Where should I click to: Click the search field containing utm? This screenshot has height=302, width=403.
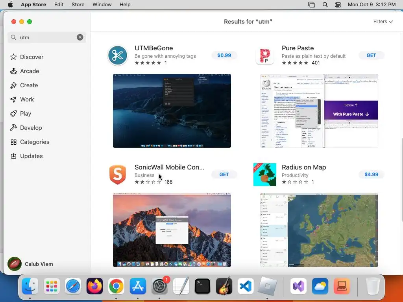coord(47,37)
